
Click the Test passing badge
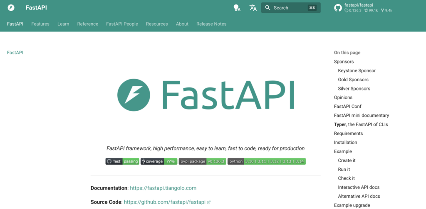coord(122,161)
